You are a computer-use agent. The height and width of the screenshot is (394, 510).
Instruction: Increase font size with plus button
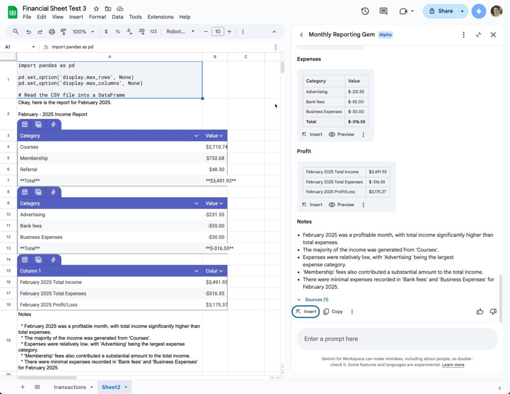coord(229,31)
